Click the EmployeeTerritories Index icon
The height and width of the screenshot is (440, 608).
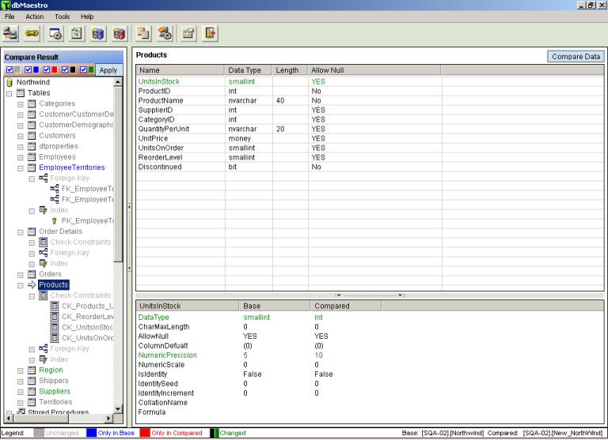click(44, 210)
